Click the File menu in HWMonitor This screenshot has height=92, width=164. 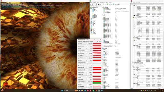[x=131, y=3]
